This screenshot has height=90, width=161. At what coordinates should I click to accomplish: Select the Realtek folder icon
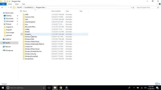[x=24, y=32]
